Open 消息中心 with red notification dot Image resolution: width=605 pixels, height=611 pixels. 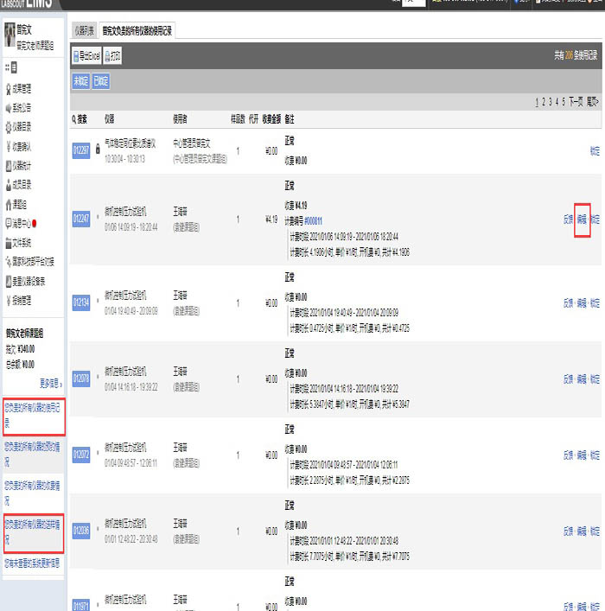point(23,223)
